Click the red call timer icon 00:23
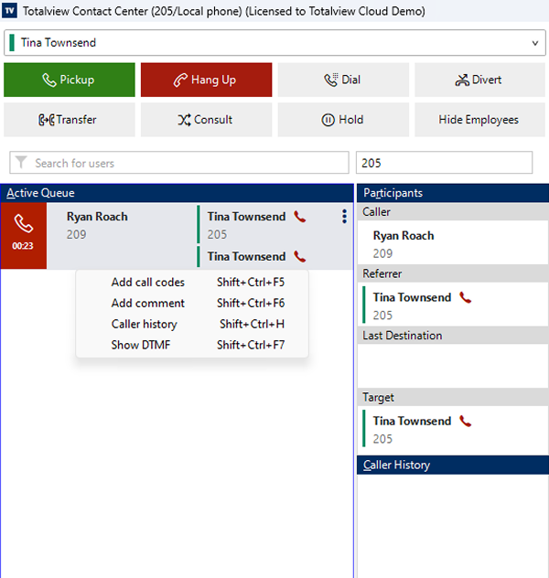Viewport: 549px width, 578px height. tap(23, 236)
